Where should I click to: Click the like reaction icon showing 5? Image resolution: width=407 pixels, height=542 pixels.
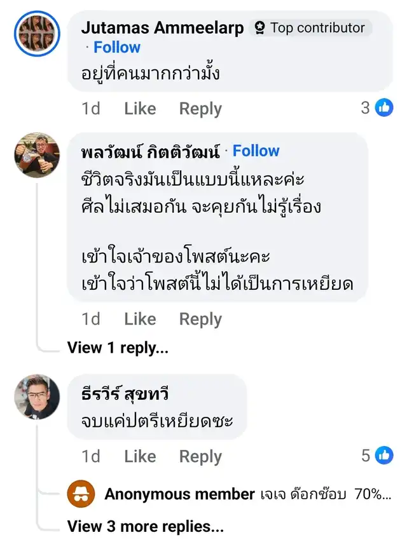point(384,456)
